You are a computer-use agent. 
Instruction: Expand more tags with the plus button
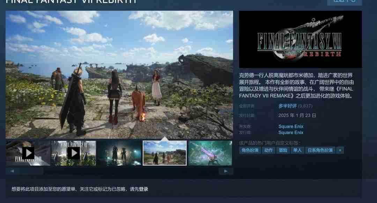click(x=340, y=150)
